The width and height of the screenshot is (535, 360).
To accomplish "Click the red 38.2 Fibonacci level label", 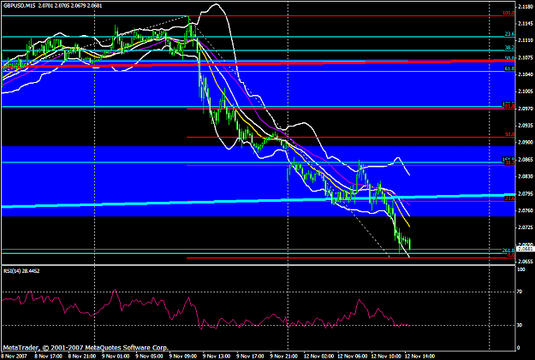I will [x=509, y=163].
